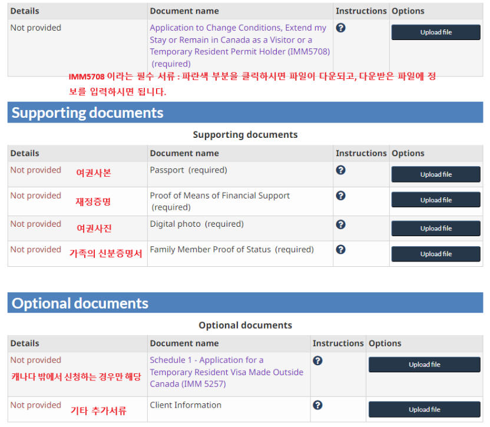Select 'Digital photo (required)' text
490x427 pixels.
click(197, 224)
